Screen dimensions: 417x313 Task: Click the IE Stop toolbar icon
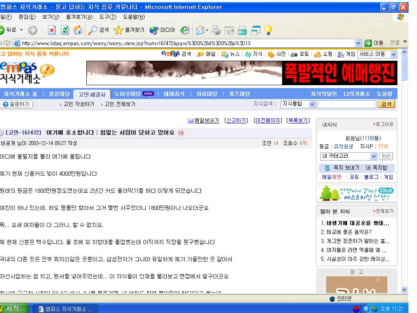pyautogui.click(x=52, y=30)
